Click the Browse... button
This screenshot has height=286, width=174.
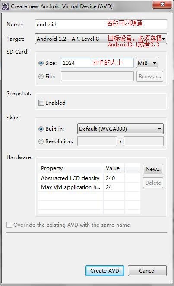(150, 77)
